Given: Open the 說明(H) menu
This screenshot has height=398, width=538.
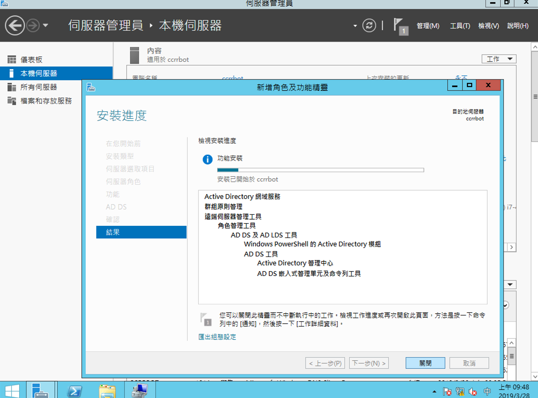Looking at the screenshot, I should coord(518,26).
